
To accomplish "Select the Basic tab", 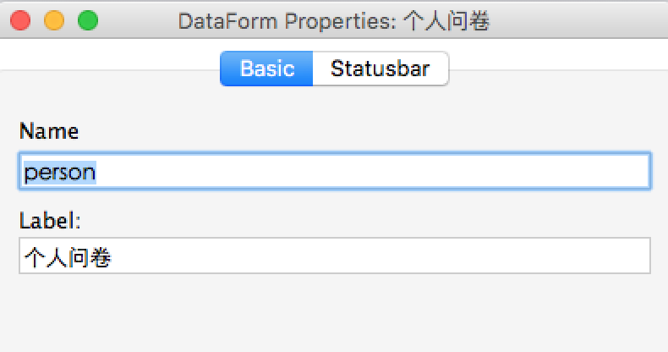I will tap(267, 69).
